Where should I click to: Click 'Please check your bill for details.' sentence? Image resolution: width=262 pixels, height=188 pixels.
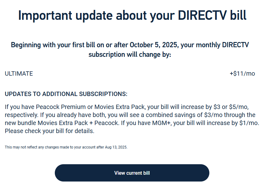coord(50,131)
